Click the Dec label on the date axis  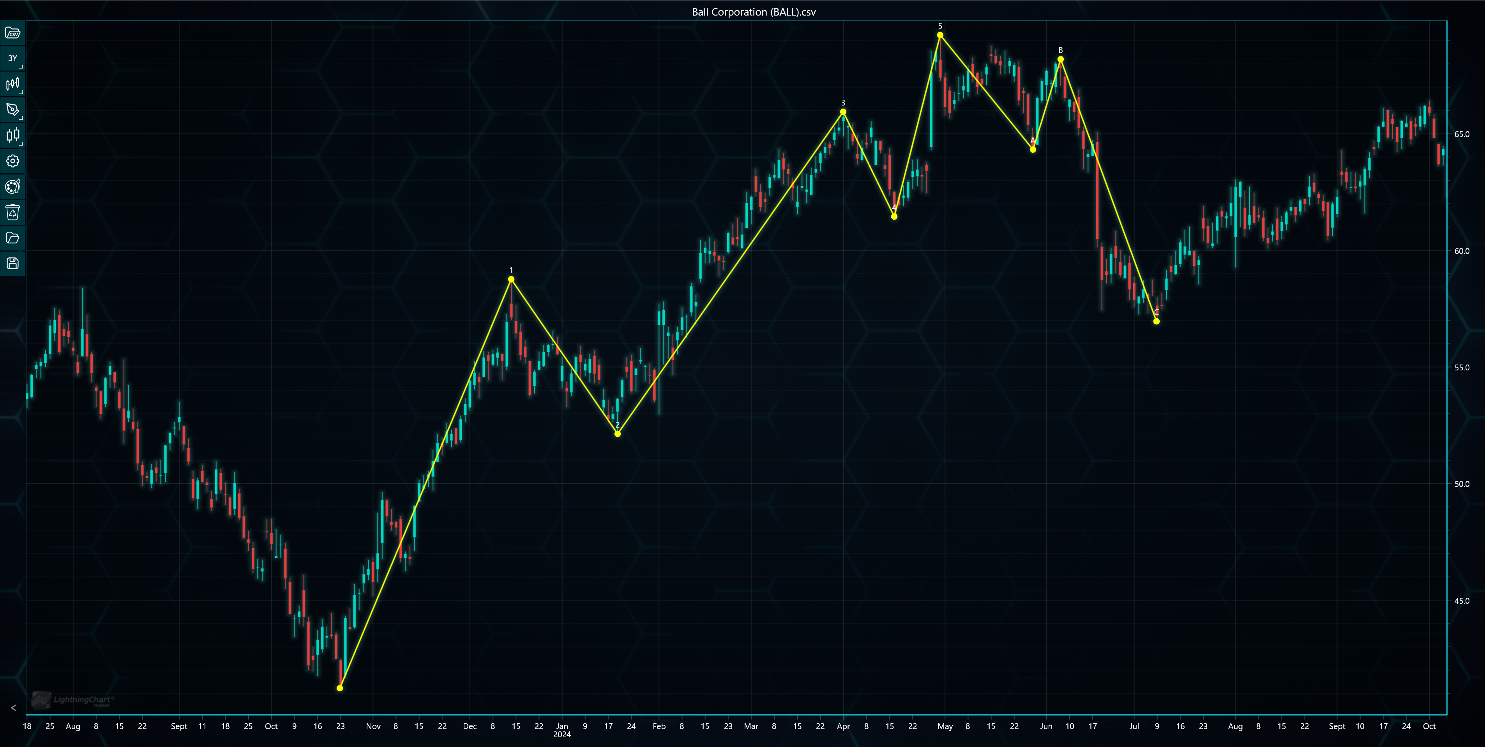[x=470, y=726]
